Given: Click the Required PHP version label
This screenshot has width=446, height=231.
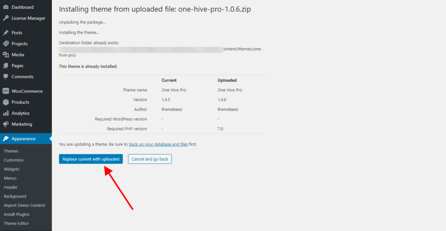Looking at the screenshot, I should point(127,129).
